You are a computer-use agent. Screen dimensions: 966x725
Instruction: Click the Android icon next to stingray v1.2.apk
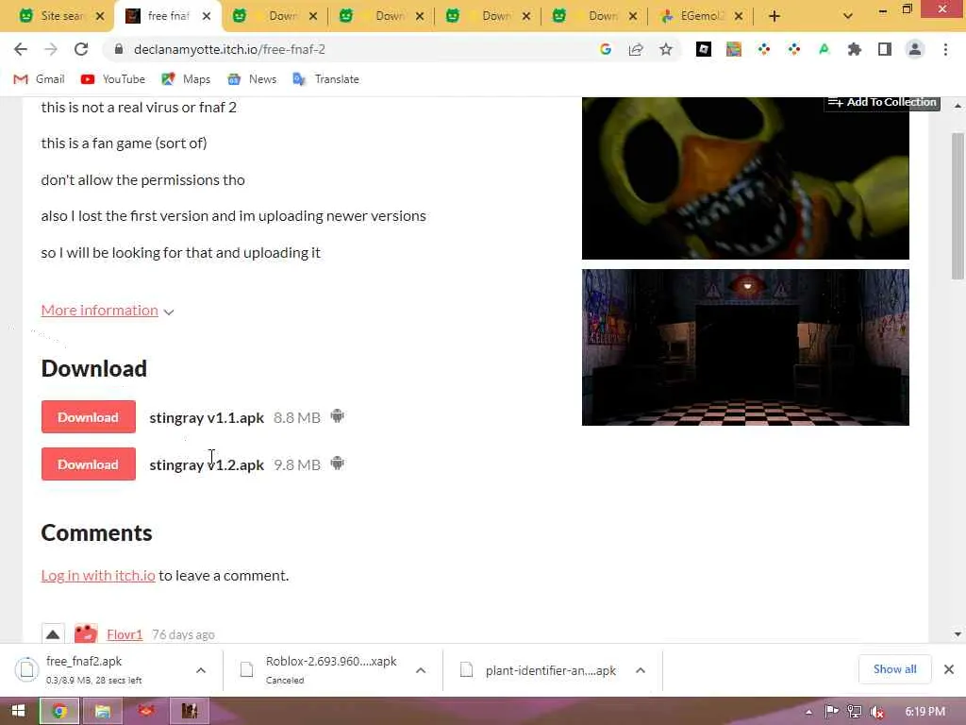click(x=337, y=463)
